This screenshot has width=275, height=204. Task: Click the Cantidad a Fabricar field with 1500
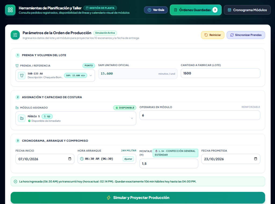click(220, 73)
